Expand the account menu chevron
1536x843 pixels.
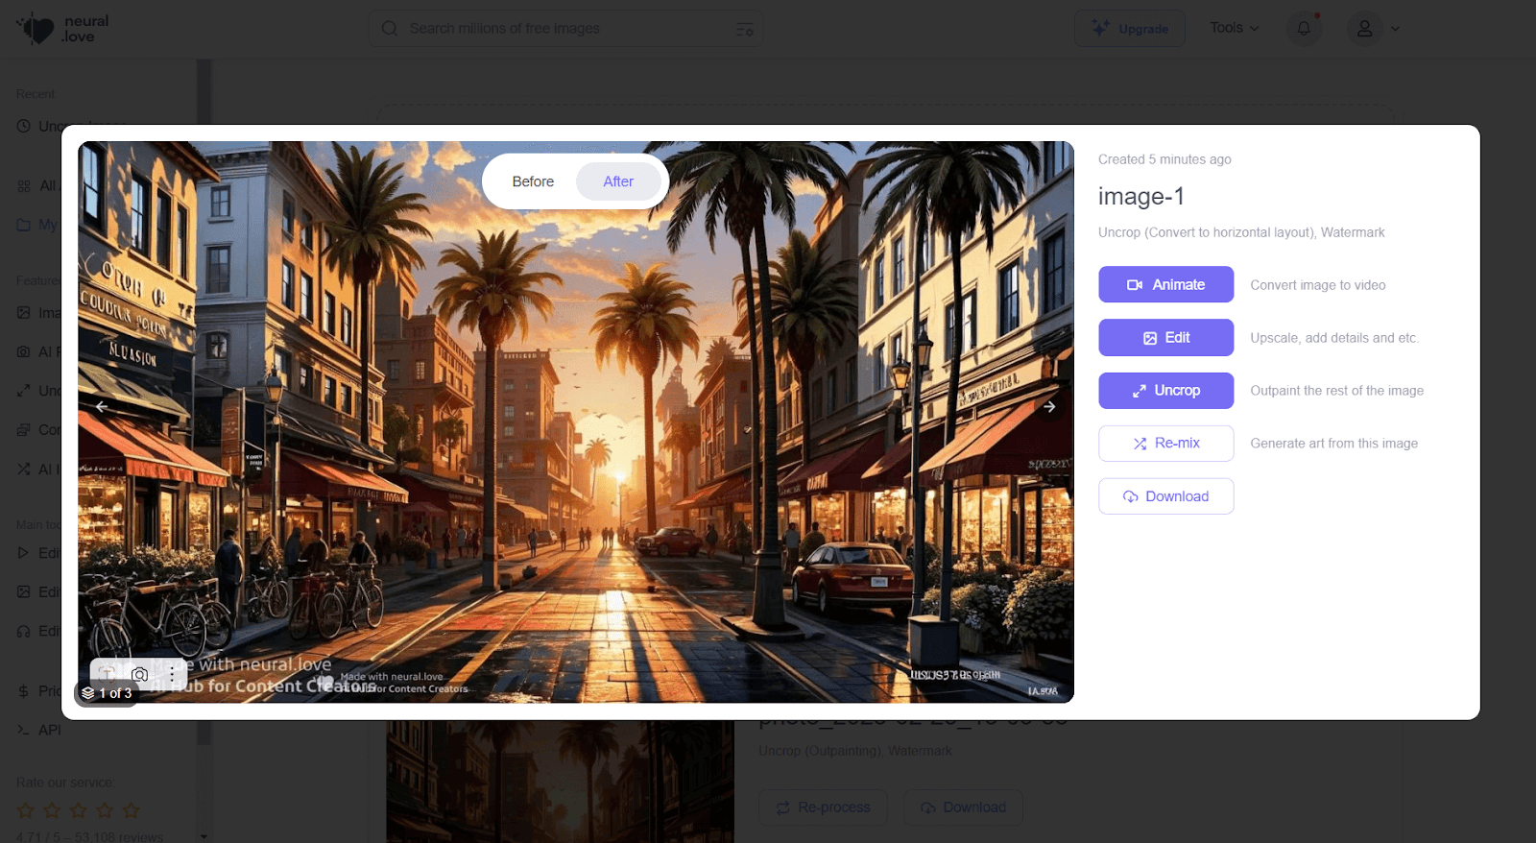coord(1395,29)
